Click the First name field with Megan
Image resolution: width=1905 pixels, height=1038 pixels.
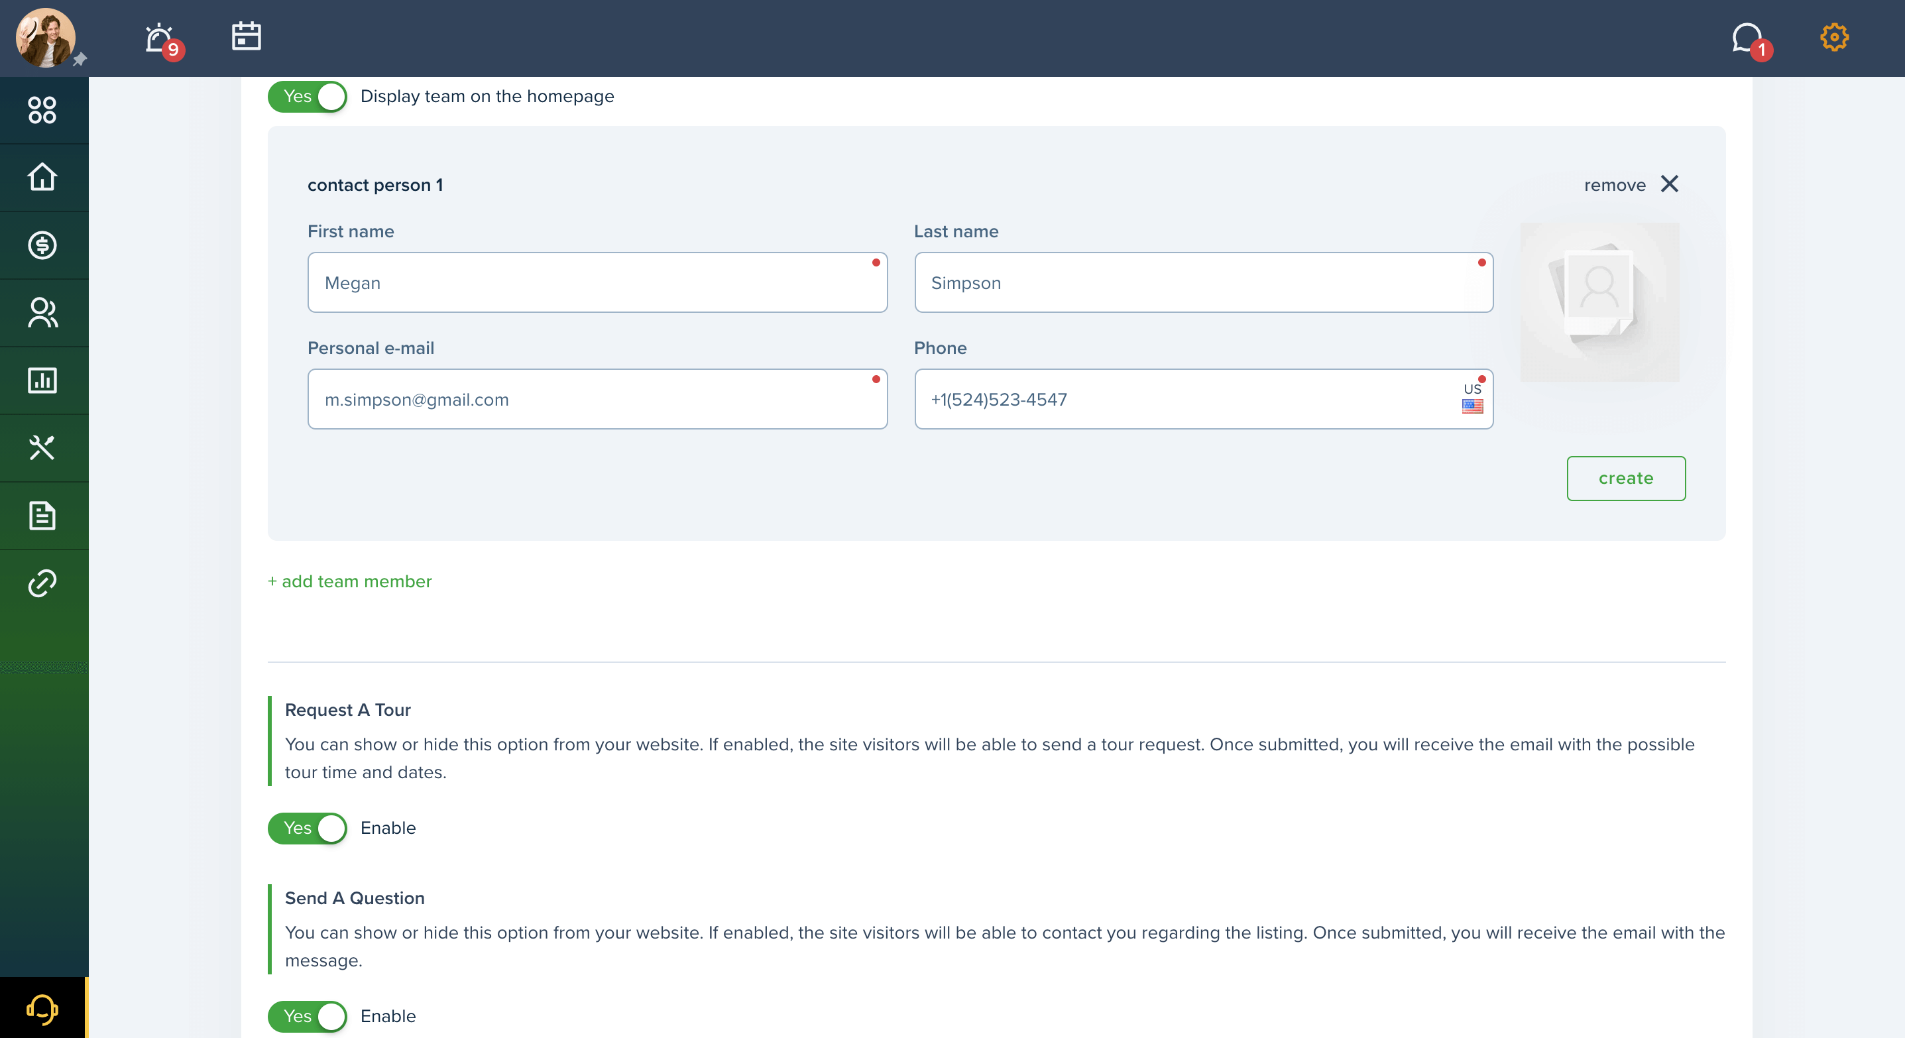click(x=597, y=282)
